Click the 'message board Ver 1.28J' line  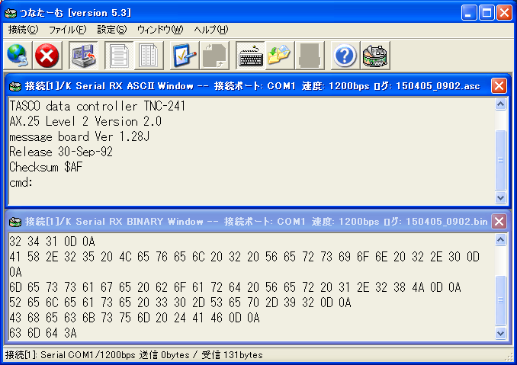pyautogui.click(x=79, y=136)
